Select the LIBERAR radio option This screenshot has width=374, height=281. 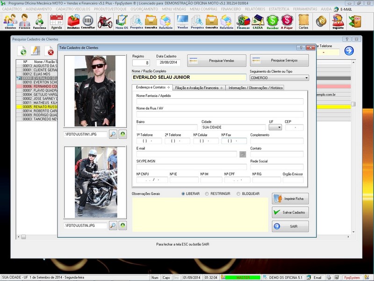click(x=183, y=193)
